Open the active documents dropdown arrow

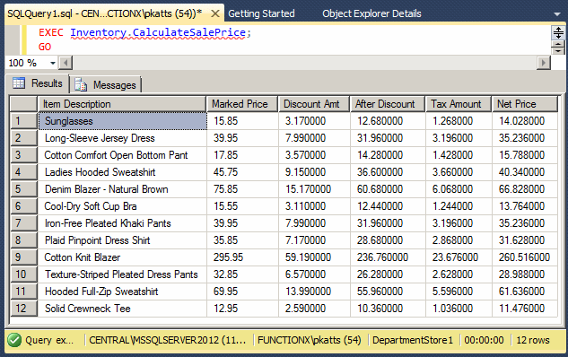click(x=557, y=14)
